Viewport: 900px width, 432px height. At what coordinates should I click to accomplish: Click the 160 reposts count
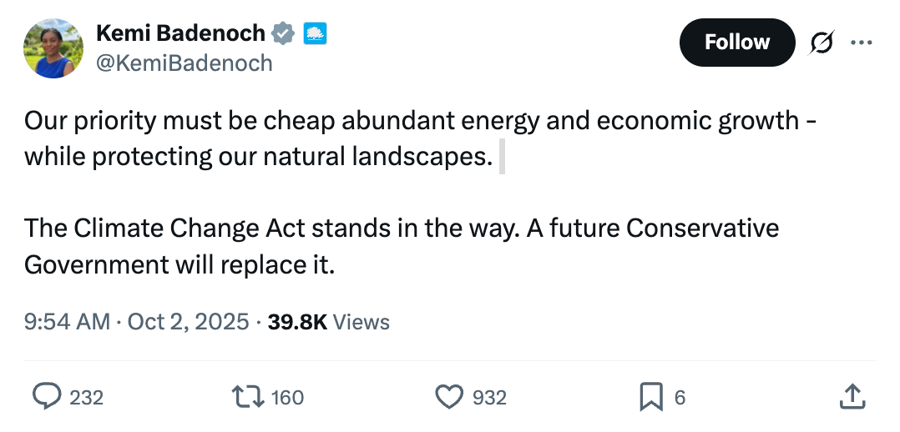coord(288,398)
